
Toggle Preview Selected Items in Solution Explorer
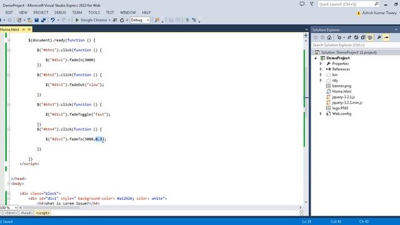[x=386, y=37]
